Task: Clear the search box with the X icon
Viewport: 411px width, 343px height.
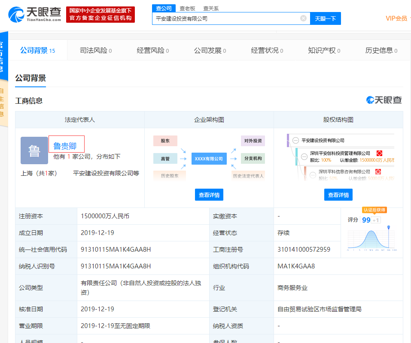Action: pos(303,18)
